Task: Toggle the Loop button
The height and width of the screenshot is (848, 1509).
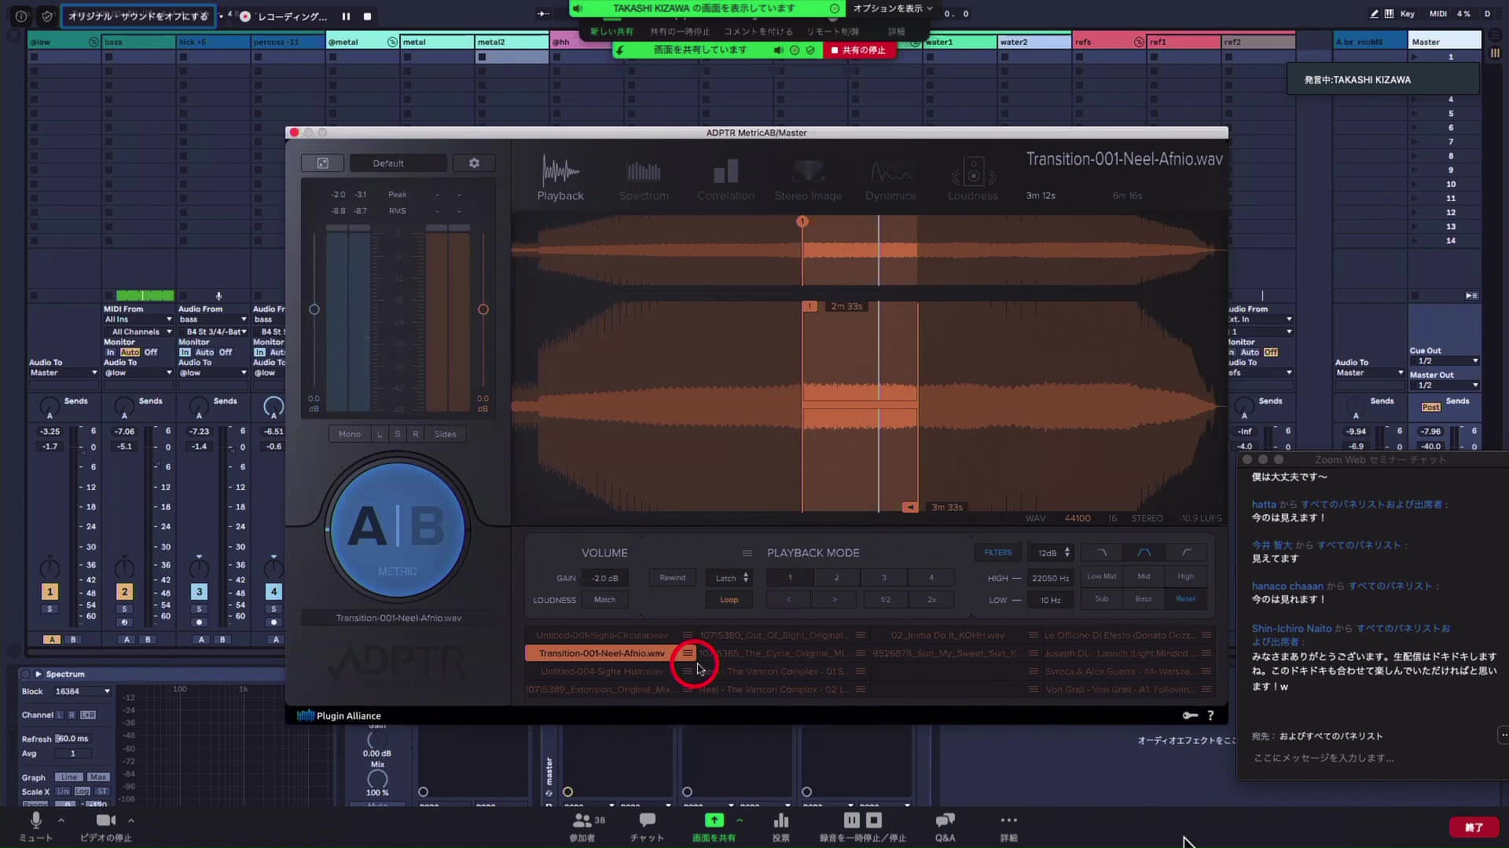Action: (x=729, y=600)
